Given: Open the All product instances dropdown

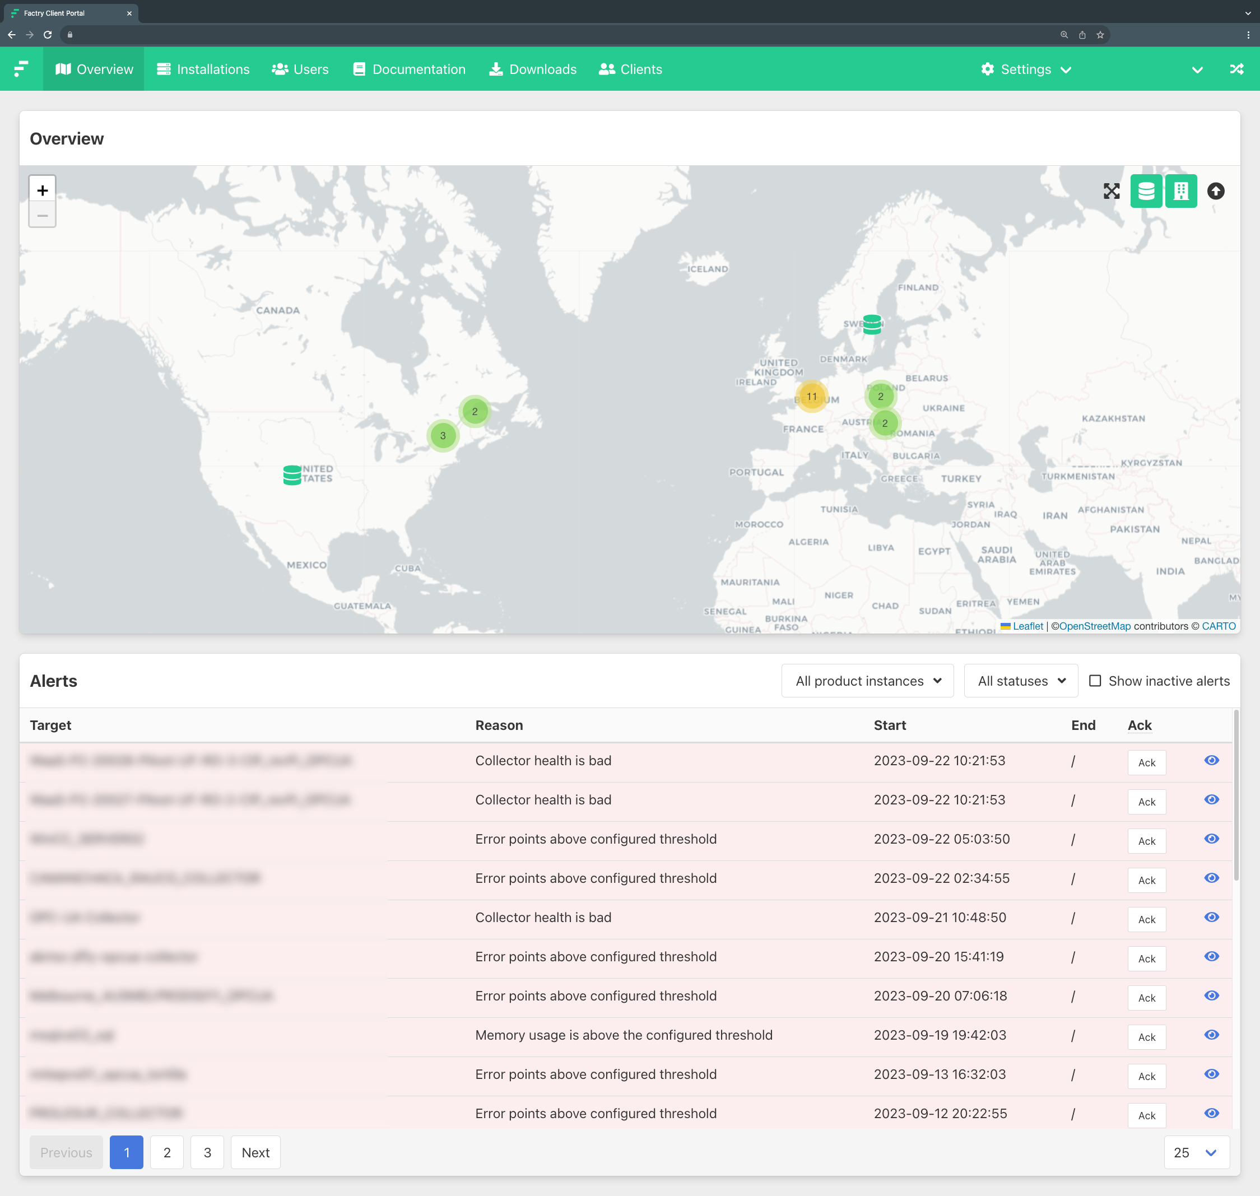Looking at the screenshot, I should (867, 681).
